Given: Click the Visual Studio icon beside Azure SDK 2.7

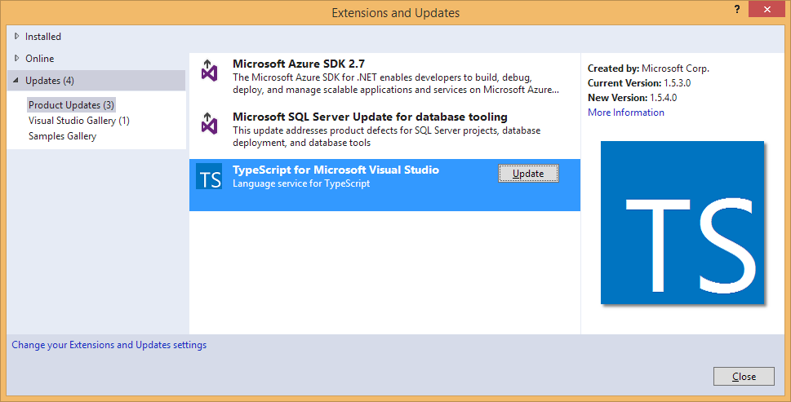Looking at the screenshot, I should [210, 71].
